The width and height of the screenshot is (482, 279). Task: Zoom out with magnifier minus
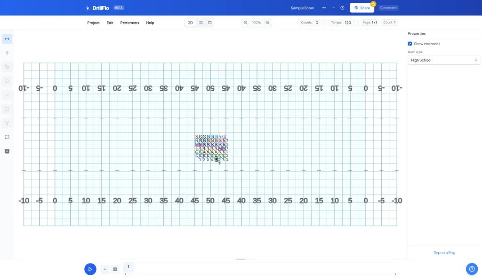(246, 23)
